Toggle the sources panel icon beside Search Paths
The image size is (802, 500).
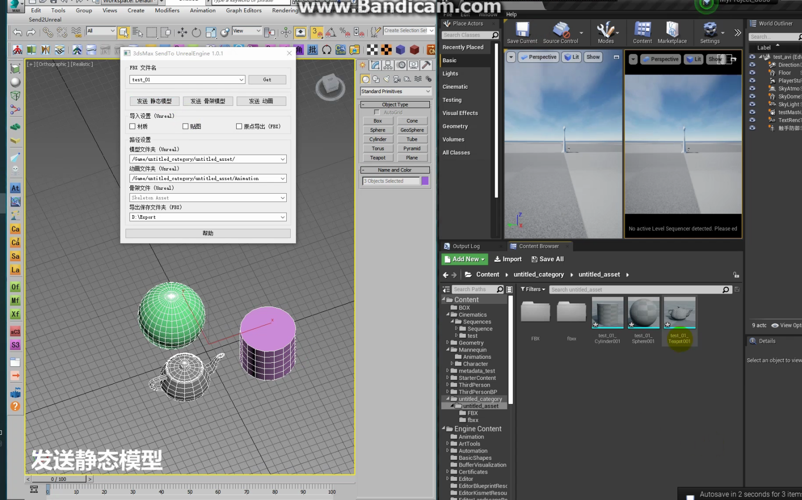click(x=446, y=290)
